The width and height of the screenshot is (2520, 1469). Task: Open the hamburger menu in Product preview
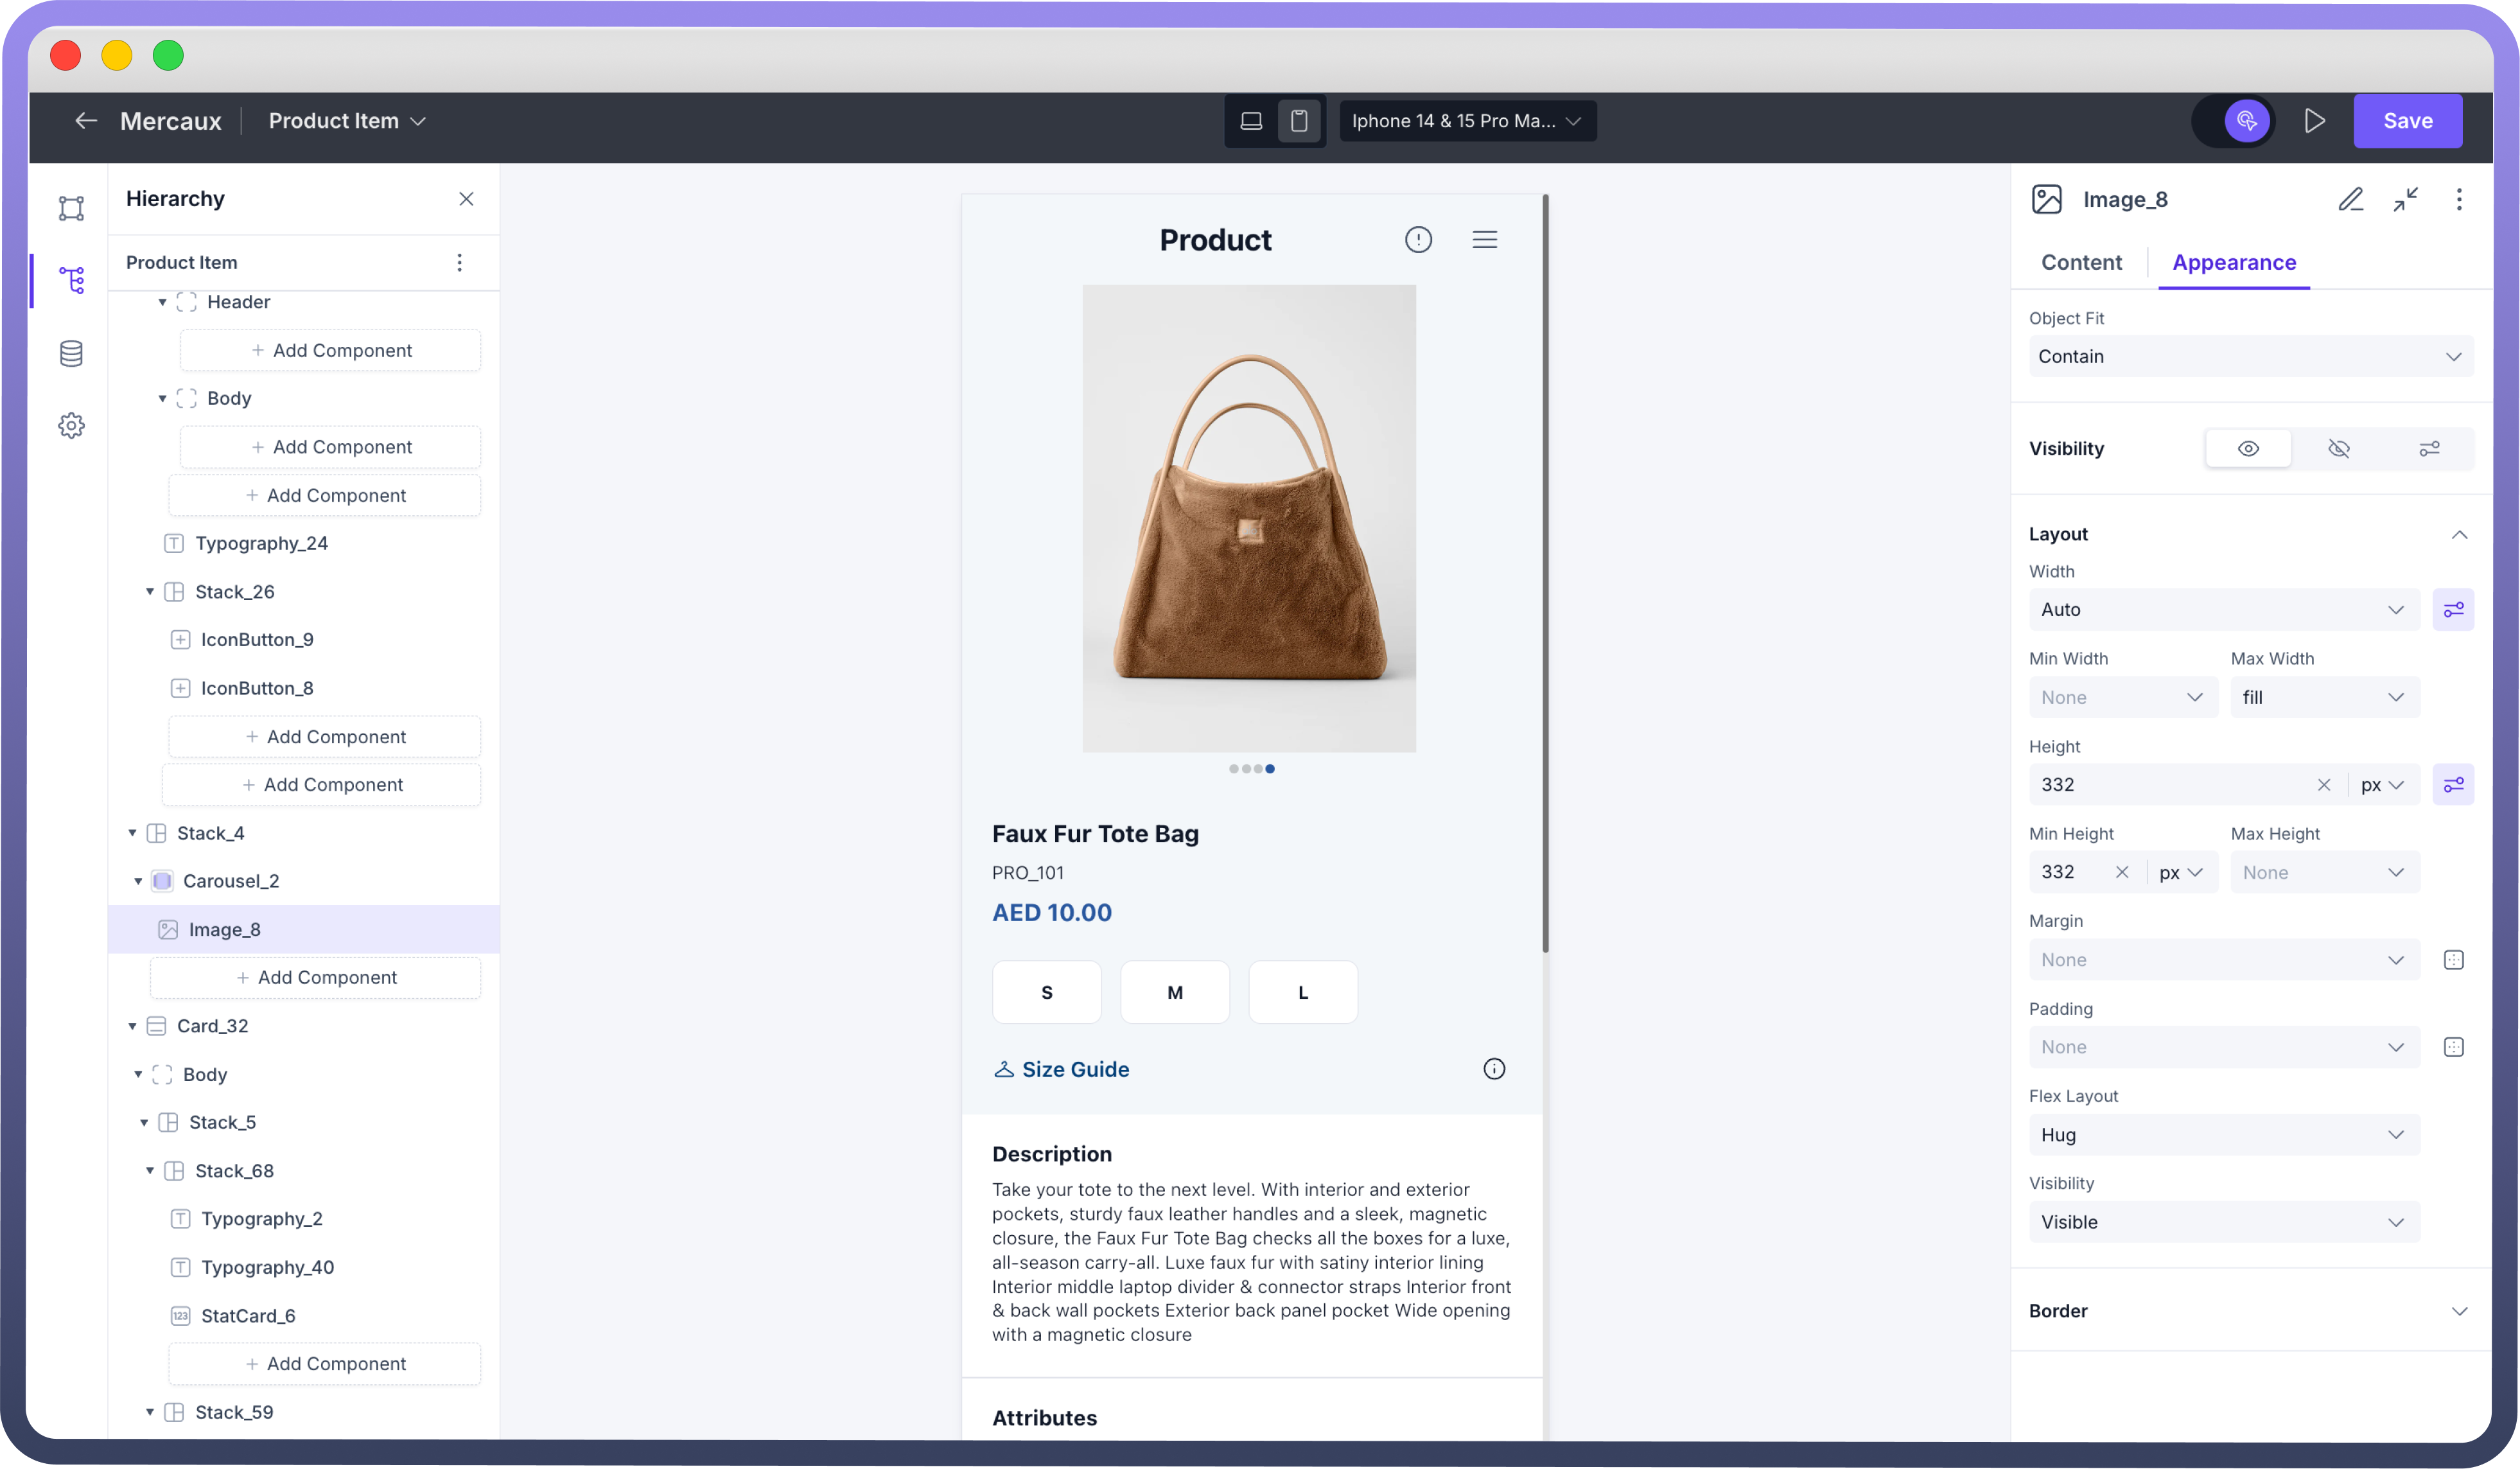[x=1484, y=240]
